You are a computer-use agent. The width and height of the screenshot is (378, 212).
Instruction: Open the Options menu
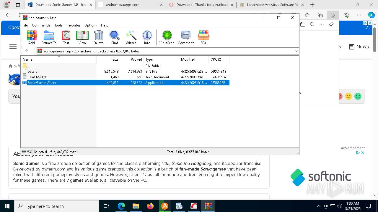click(x=91, y=25)
